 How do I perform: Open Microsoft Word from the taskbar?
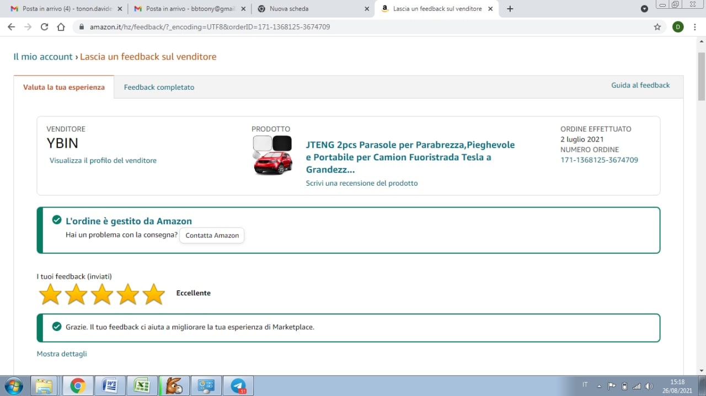pyautogui.click(x=110, y=386)
